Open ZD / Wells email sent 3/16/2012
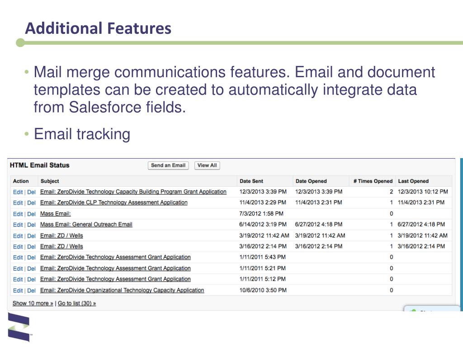Screen dimensions: 463x347 pos(61,246)
